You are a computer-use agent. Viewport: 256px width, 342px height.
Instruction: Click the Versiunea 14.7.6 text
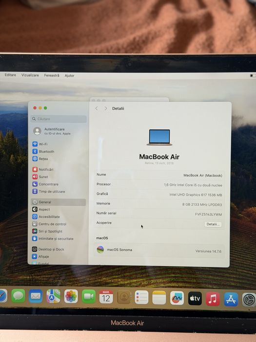click(x=208, y=251)
